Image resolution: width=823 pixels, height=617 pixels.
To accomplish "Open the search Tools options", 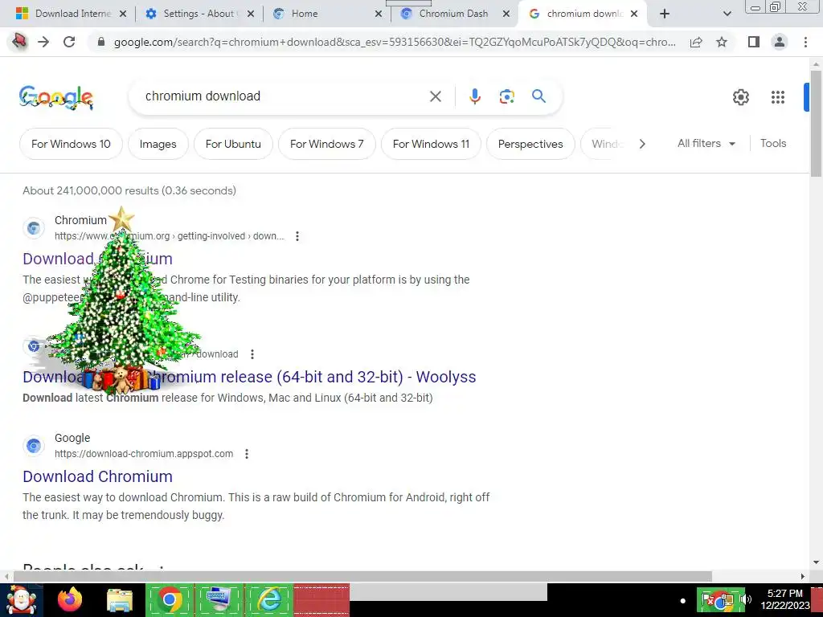I will coord(773,143).
